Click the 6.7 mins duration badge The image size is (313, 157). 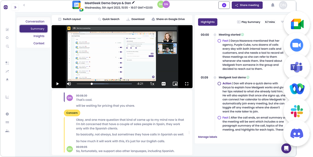coord(270,22)
